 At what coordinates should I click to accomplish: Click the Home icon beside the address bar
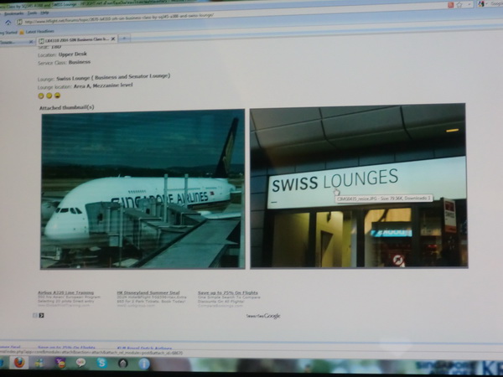(x=8, y=22)
